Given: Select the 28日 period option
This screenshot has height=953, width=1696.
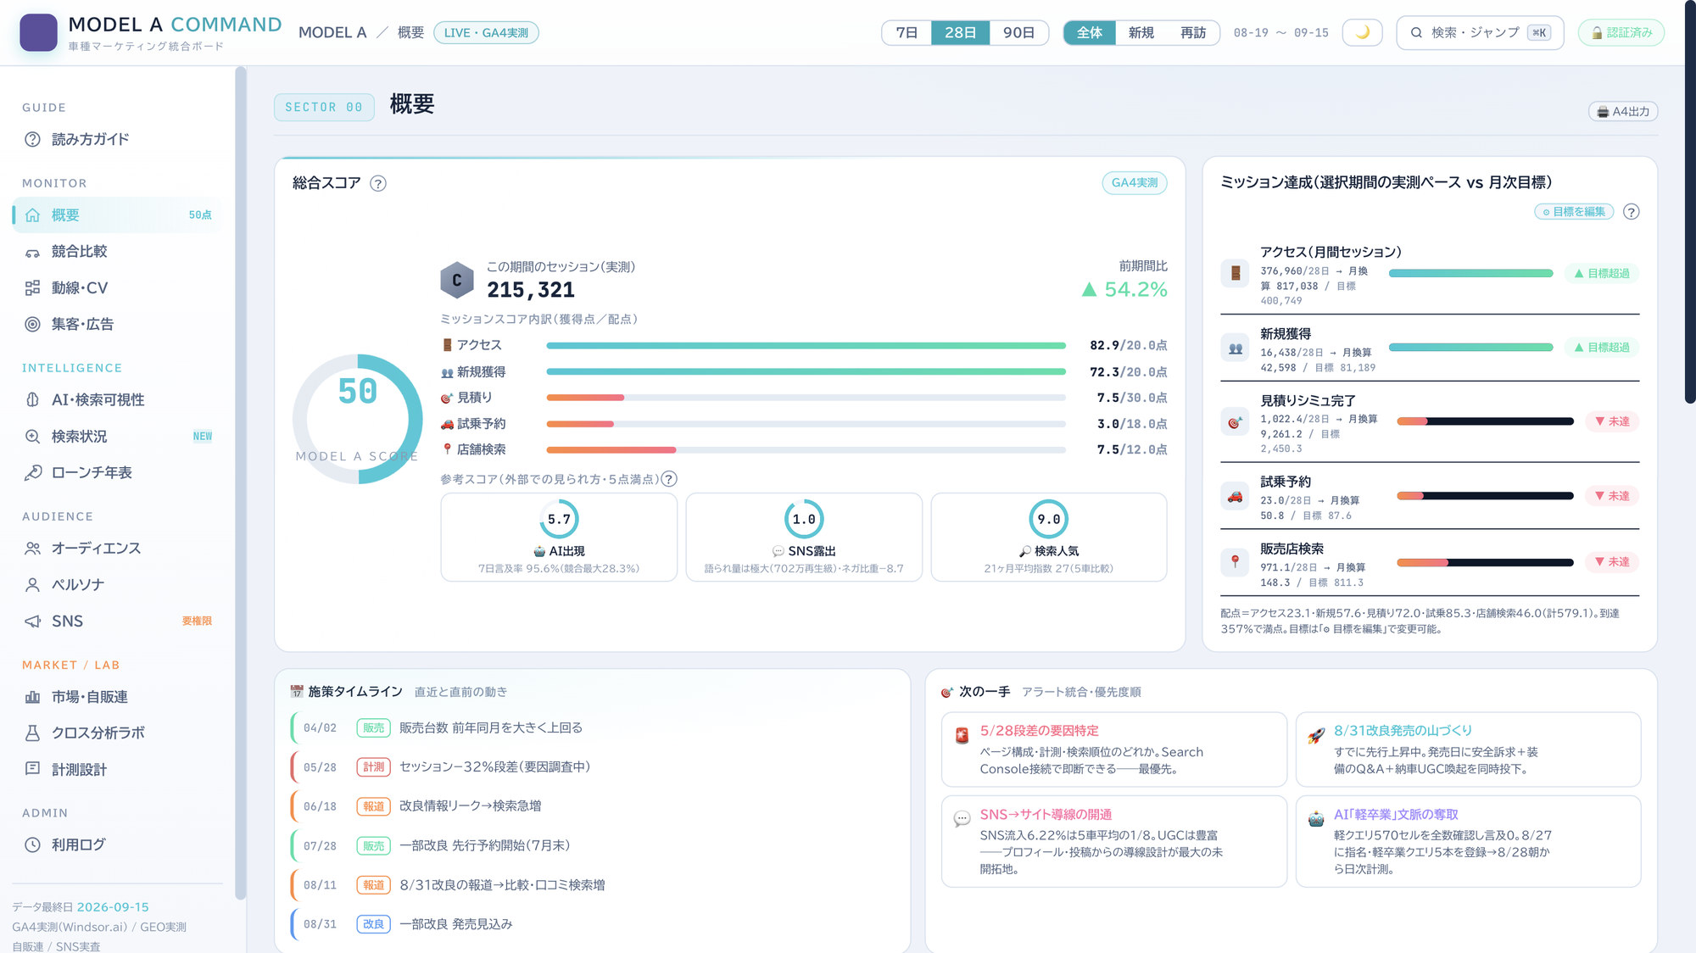Looking at the screenshot, I should (x=960, y=32).
